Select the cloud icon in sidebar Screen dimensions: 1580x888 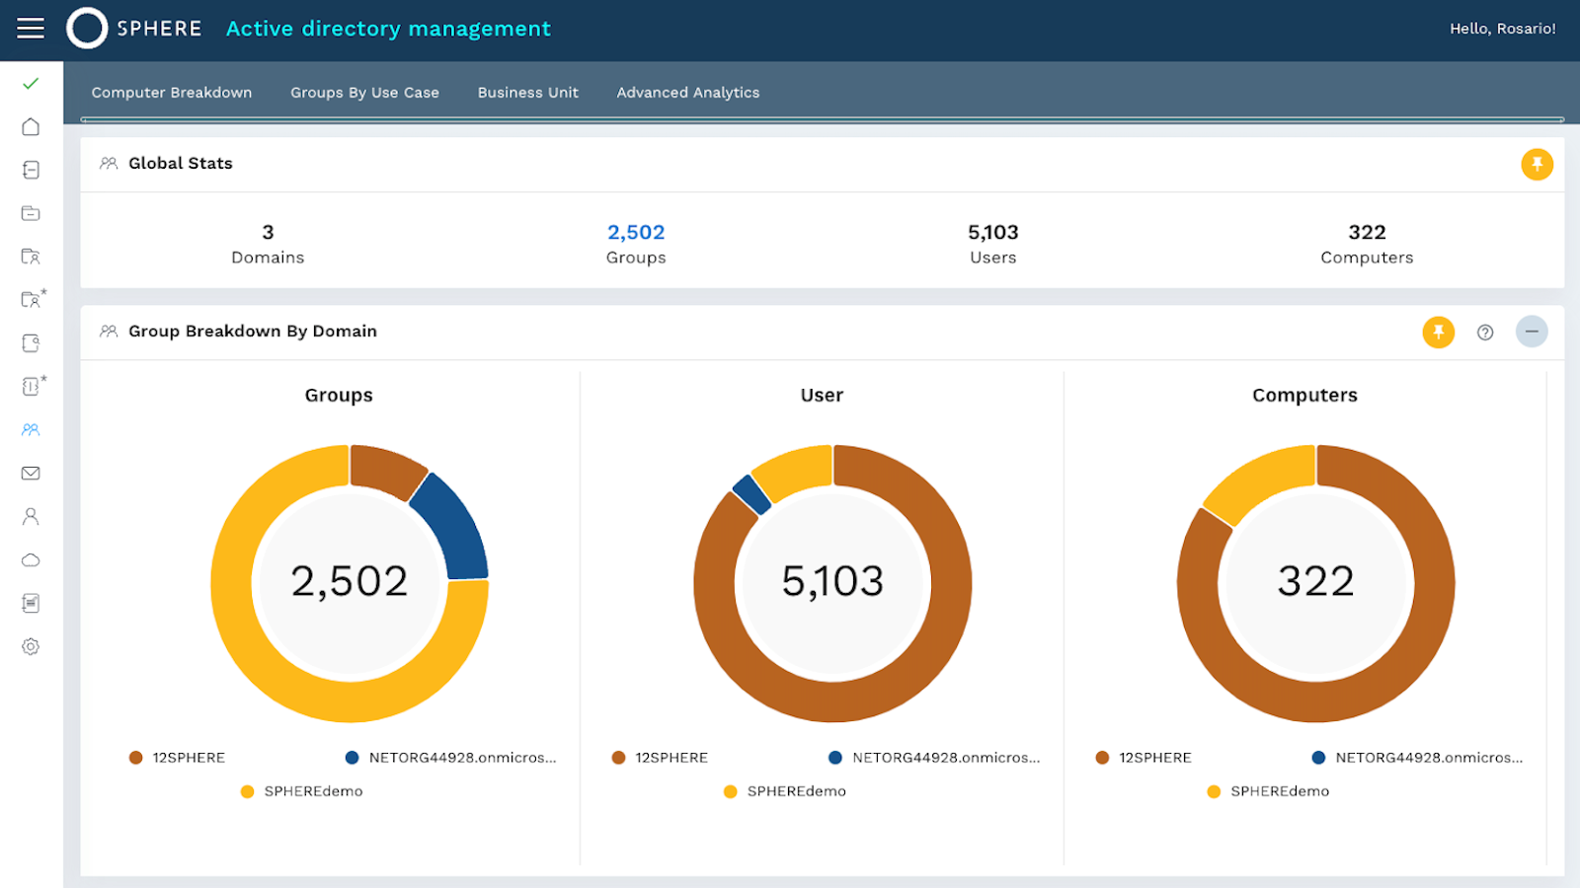pyautogui.click(x=31, y=560)
